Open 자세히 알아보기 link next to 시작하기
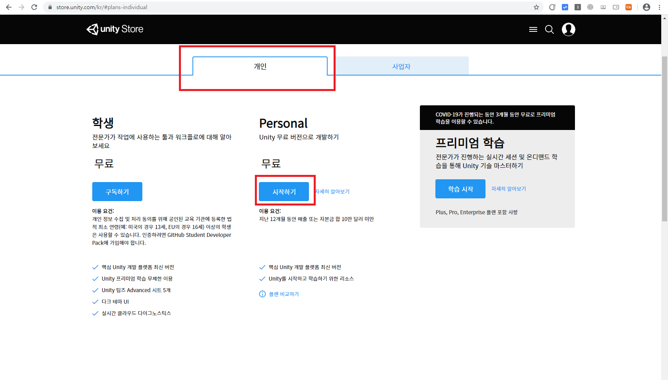The height and width of the screenshot is (380, 668). click(x=332, y=192)
